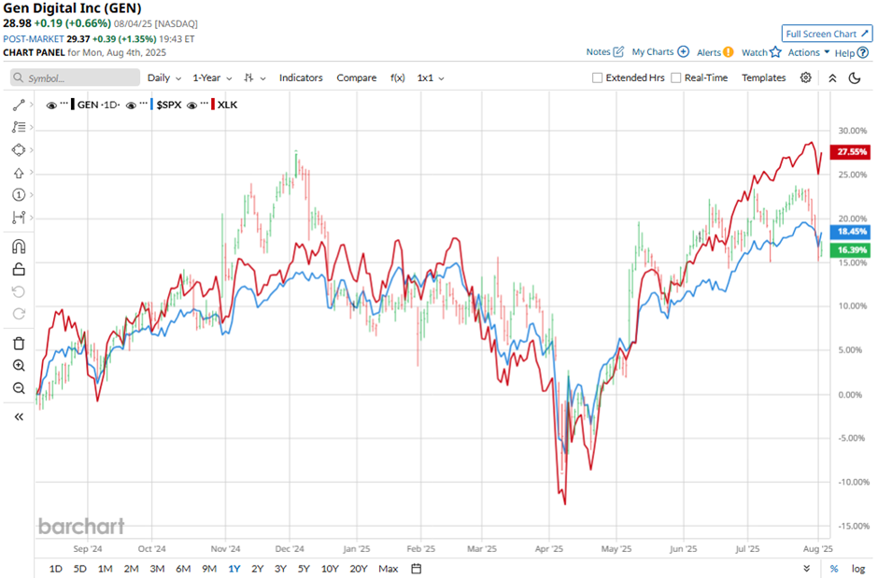Redo the chart action

tap(19, 314)
